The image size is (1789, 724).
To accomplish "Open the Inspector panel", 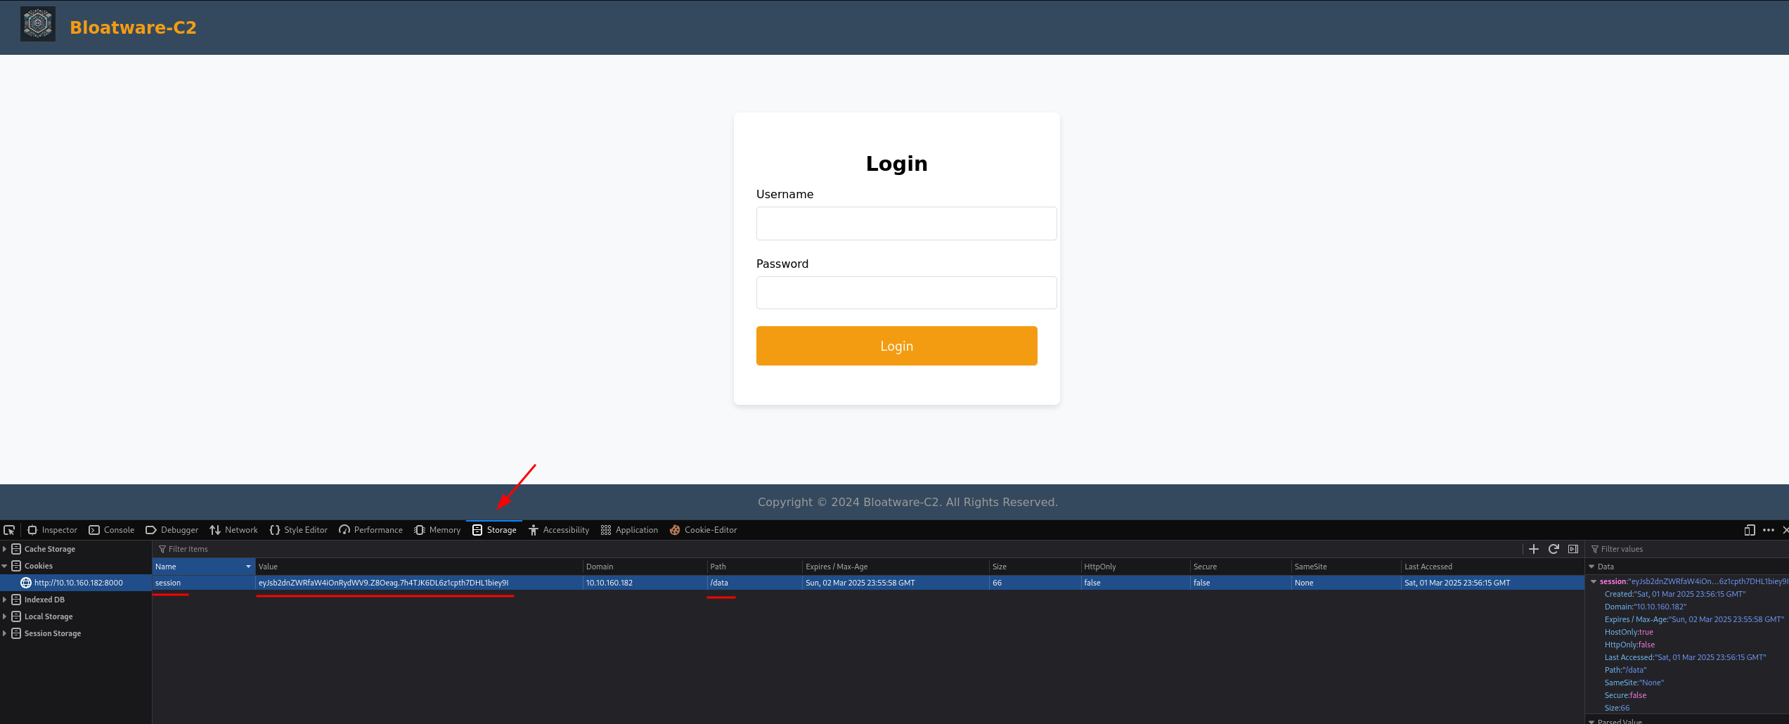I will point(52,530).
